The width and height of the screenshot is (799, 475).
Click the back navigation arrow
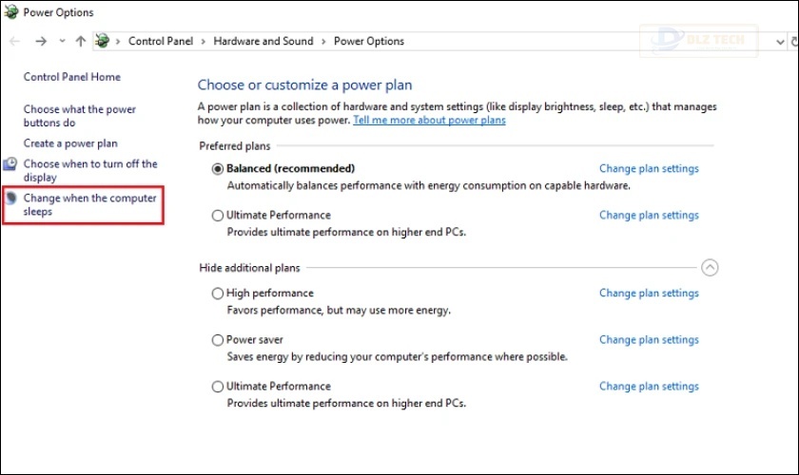click(x=14, y=42)
